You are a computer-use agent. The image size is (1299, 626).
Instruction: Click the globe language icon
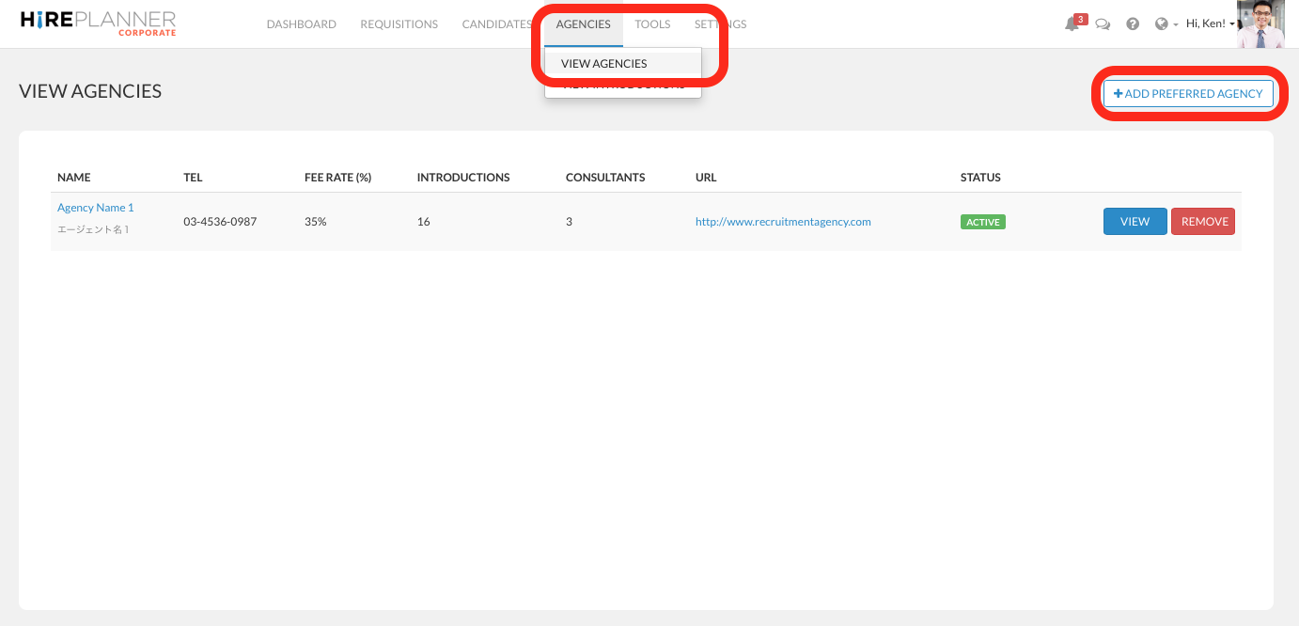pyautogui.click(x=1161, y=24)
